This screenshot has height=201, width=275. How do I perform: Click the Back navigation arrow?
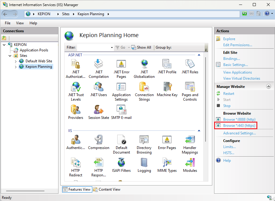pyautogui.click(x=5, y=14)
